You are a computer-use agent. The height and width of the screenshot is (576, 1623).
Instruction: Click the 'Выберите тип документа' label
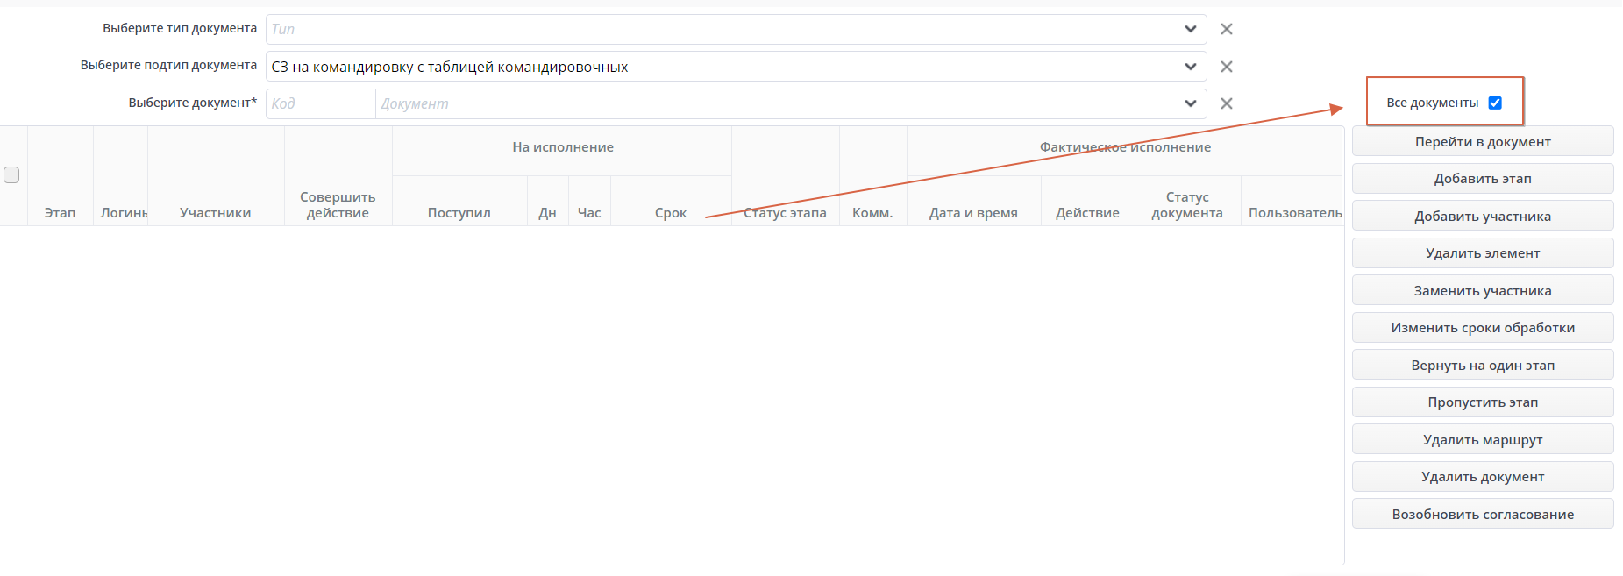pyautogui.click(x=180, y=28)
